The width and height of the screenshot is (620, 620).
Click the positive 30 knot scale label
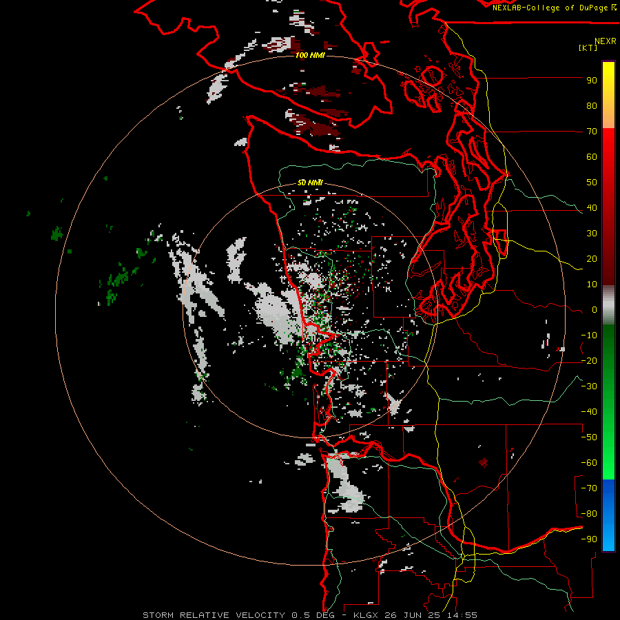pos(592,234)
